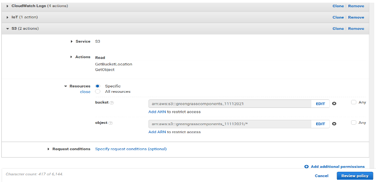Screen dimensions: 376x182
Task: Click the Review policy button
Action: tap(355, 176)
